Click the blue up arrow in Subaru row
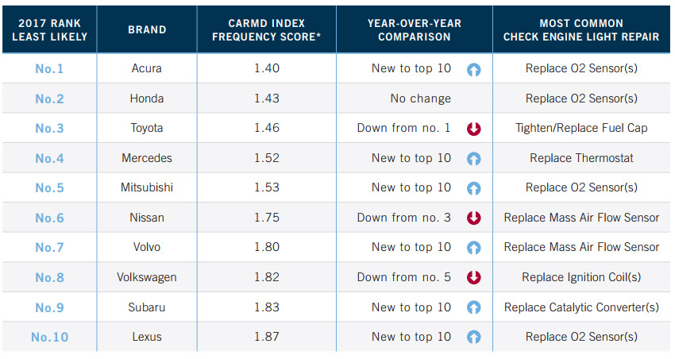The image size is (675, 359). (x=474, y=307)
